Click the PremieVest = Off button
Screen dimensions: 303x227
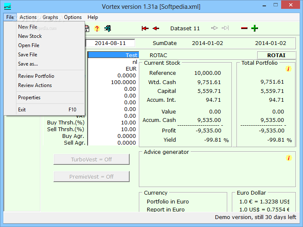91,177
